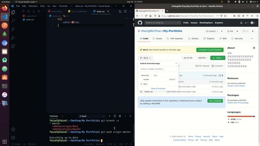The image size is (260, 146).
Task: Open the HlaingMinThan owner link
Action: [151, 31]
